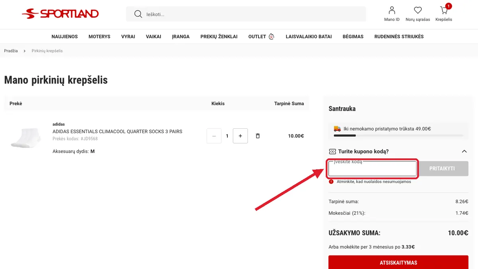Open the NAUJIENOS menu

click(65, 37)
